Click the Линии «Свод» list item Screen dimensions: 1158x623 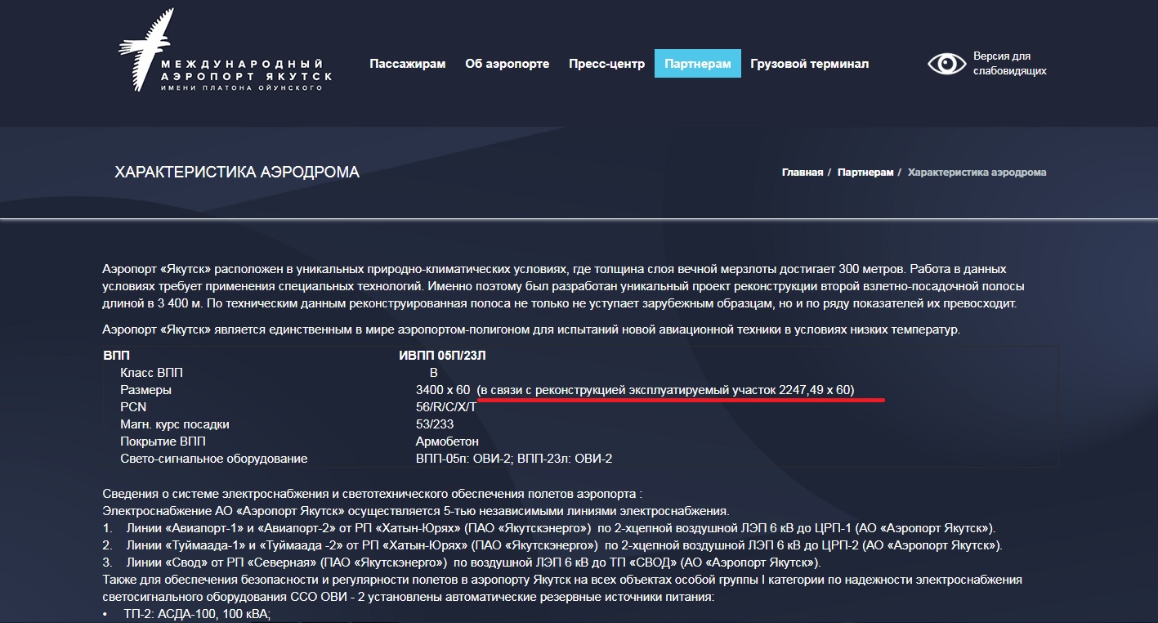(x=462, y=562)
